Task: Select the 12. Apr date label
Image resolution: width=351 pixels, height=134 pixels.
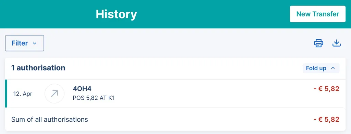Action: tap(23, 94)
